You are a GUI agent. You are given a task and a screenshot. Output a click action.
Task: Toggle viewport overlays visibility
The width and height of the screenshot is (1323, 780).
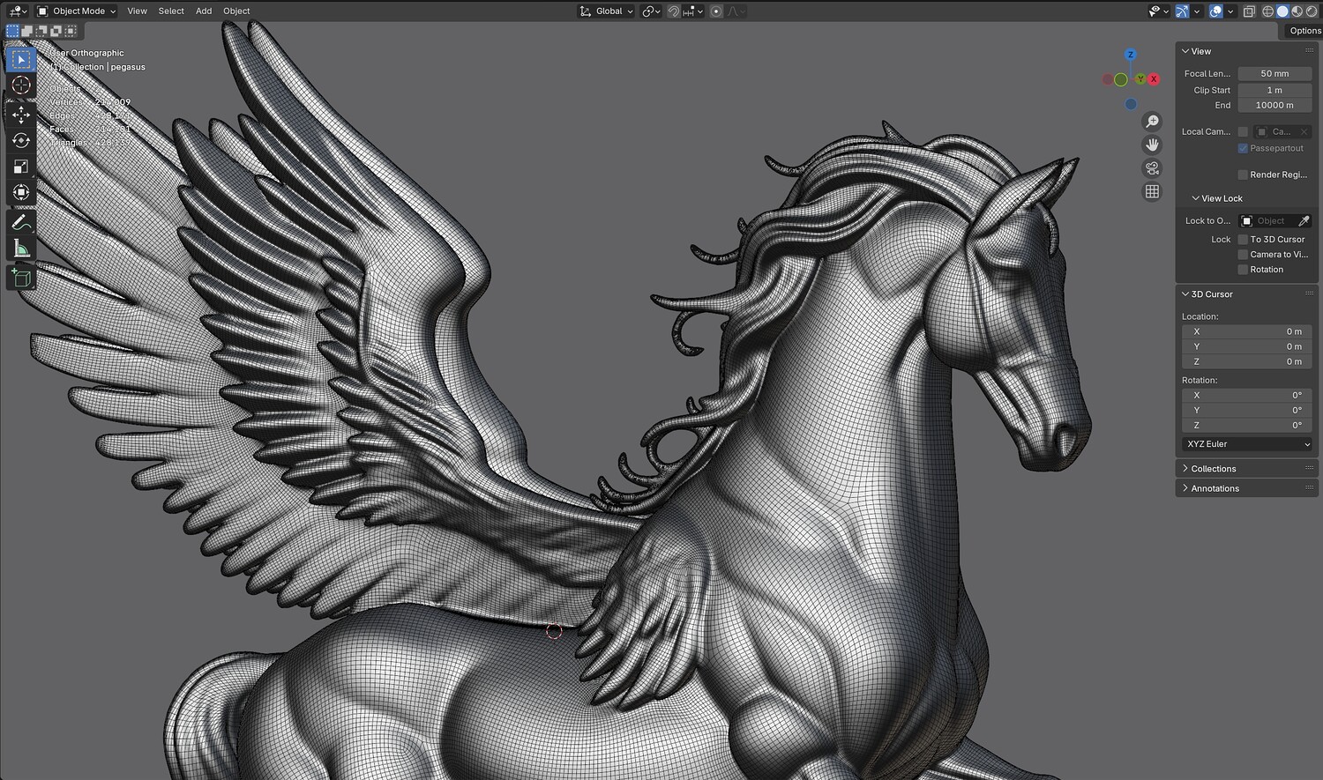coord(1216,11)
